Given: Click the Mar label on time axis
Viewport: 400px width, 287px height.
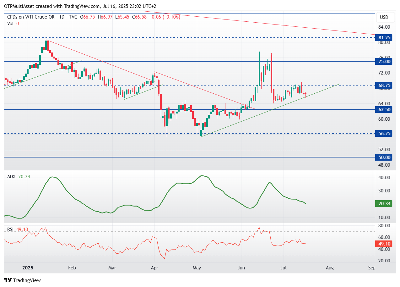Looking at the screenshot, I should (x=112, y=268).
